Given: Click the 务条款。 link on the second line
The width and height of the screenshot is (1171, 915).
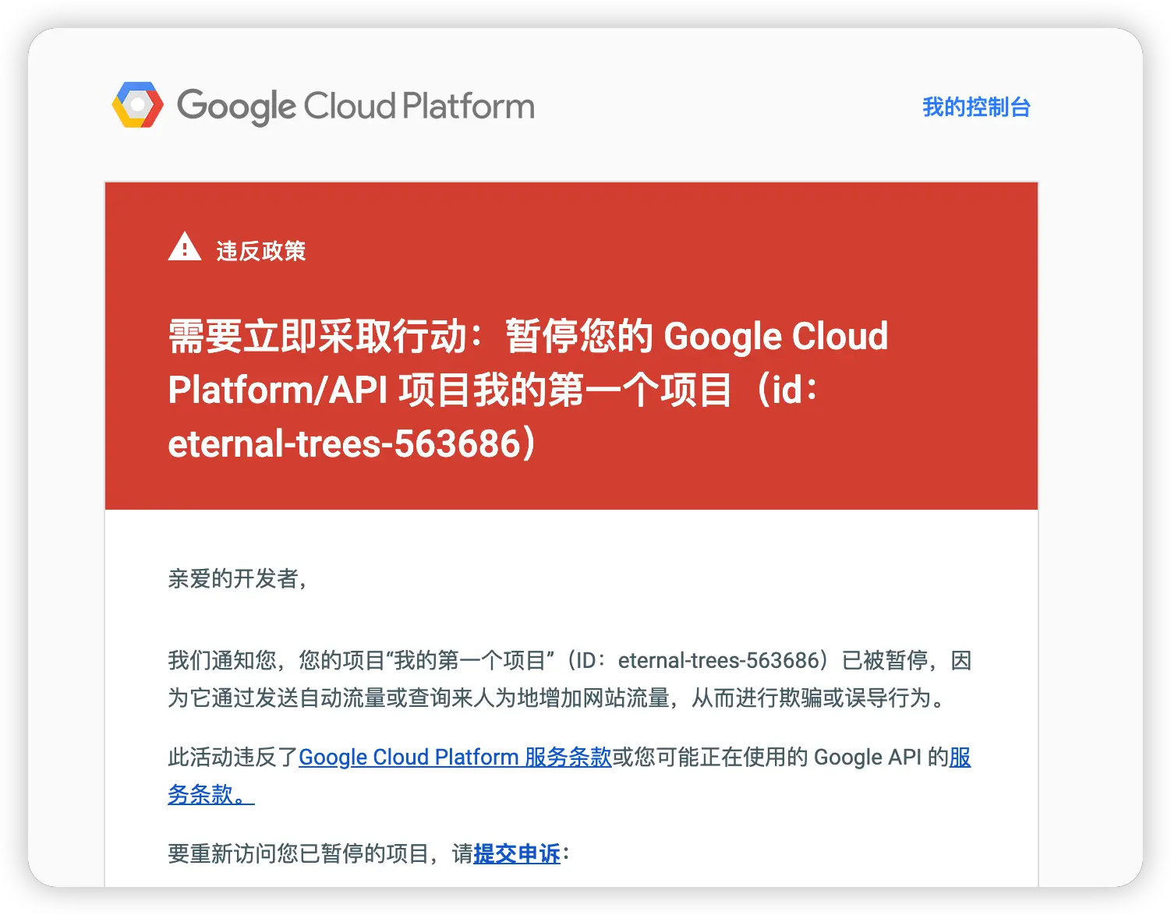Looking at the screenshot, I should (x=211, y=794).
